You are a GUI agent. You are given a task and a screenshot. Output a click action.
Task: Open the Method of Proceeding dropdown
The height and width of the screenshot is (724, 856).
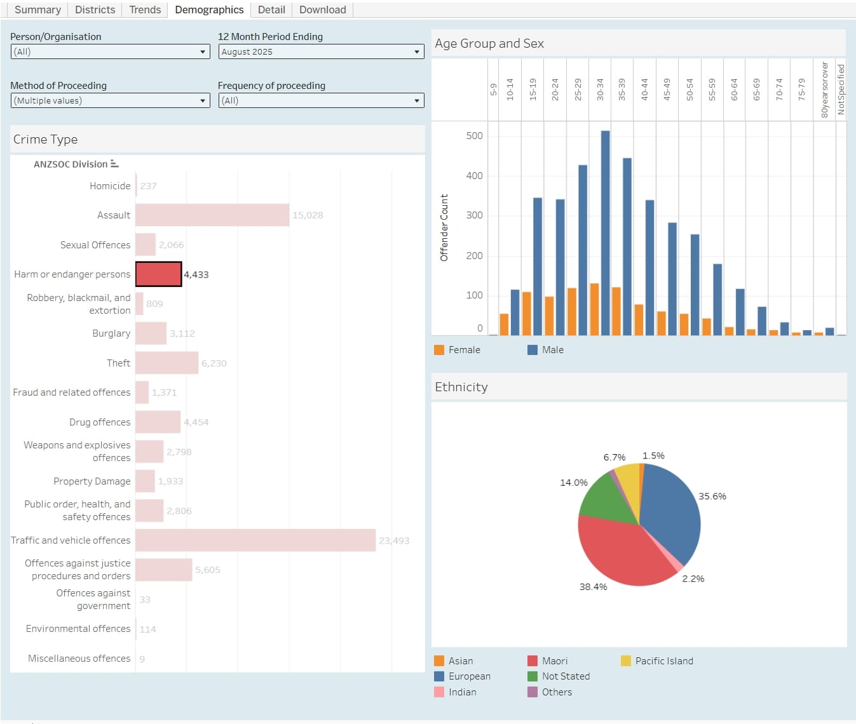click(110, 101)
